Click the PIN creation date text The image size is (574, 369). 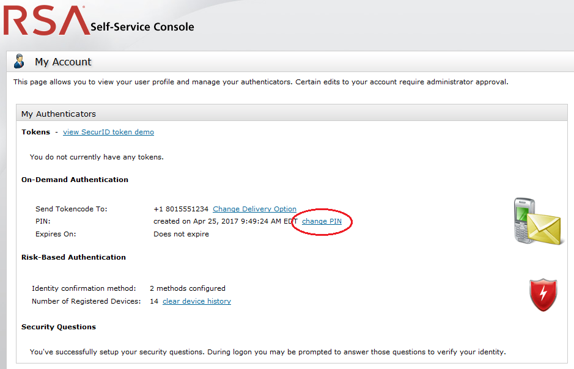[225, 221]
